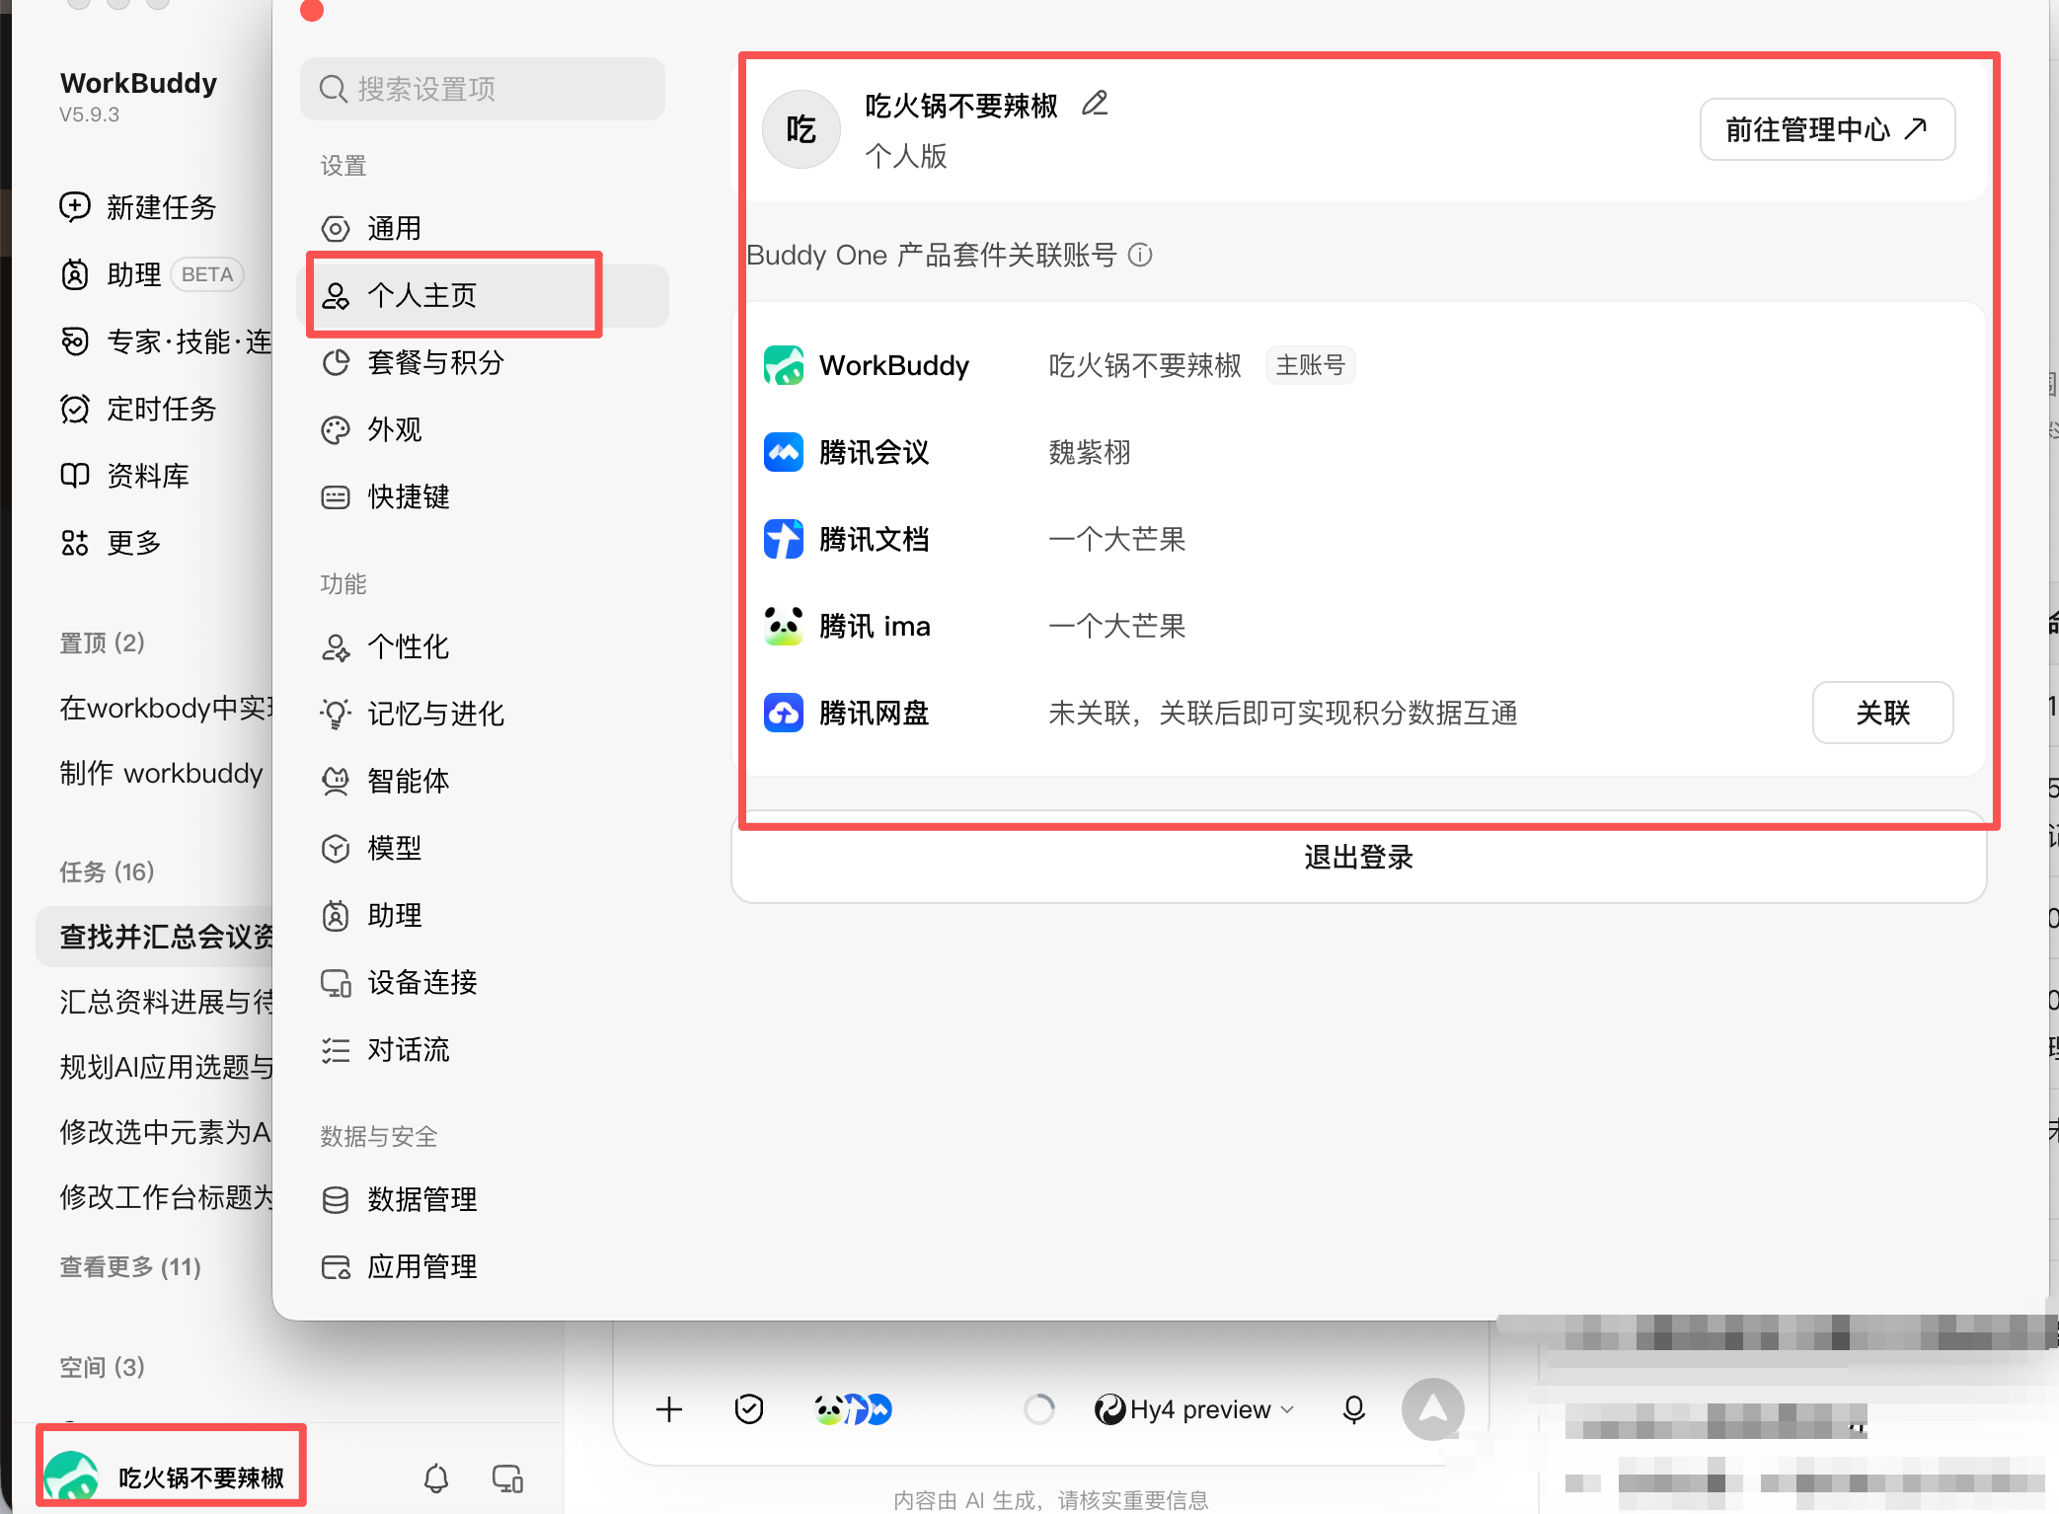2059x1514 pixels.
Task: Focus the 搜索设置项 search field
Action: pyautogui.click(x=483, y=89)
